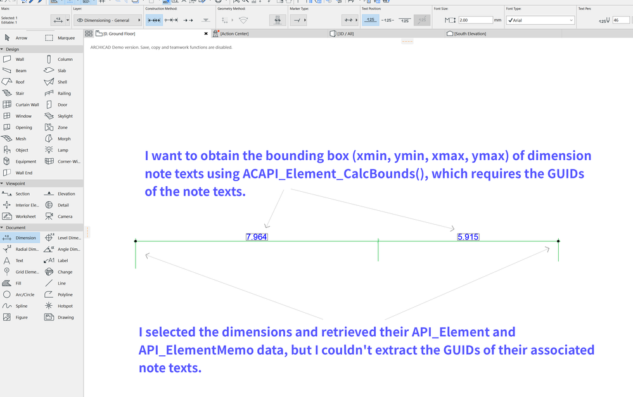
Task: Choose linear construction method with witness lines
Action: tap(154, 20)
